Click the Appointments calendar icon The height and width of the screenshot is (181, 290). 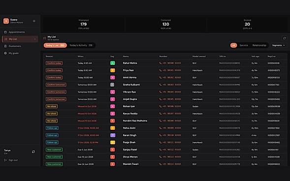(x=5, y=32)
